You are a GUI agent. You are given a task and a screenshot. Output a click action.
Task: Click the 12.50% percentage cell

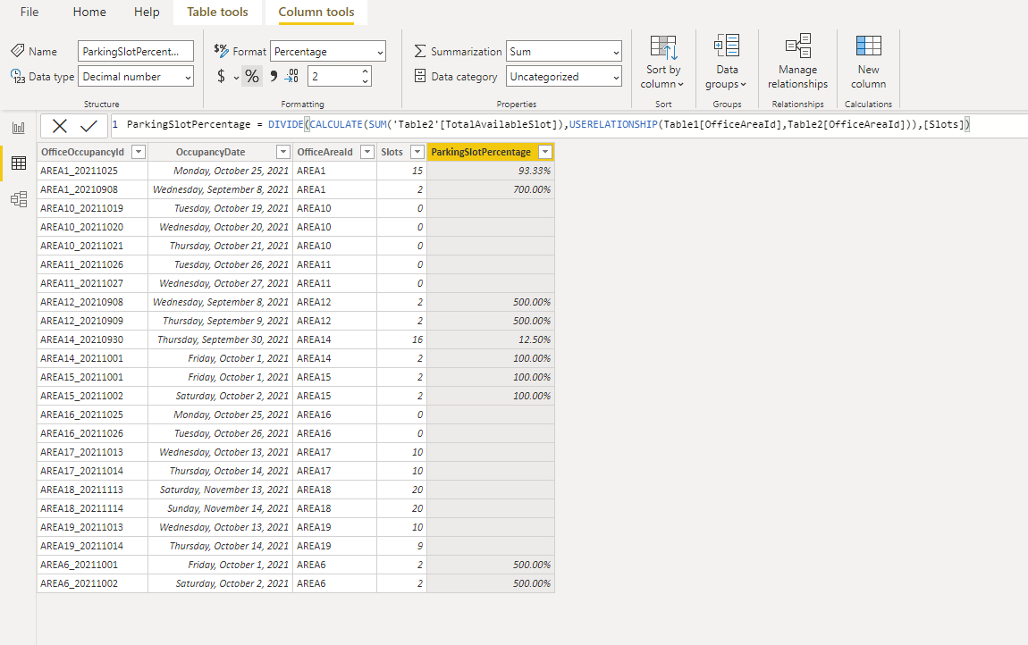(491, 339)
